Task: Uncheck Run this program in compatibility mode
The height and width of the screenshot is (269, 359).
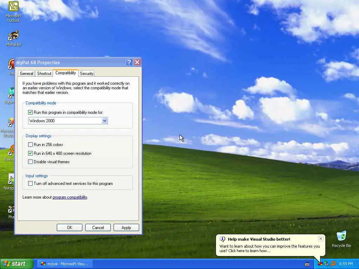Action: point(30,112)
